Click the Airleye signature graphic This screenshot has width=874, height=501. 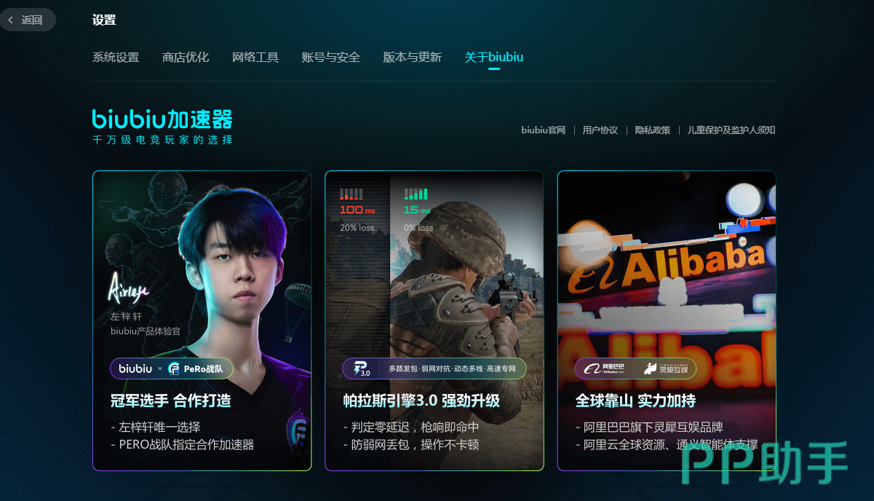tap(128, 289)
